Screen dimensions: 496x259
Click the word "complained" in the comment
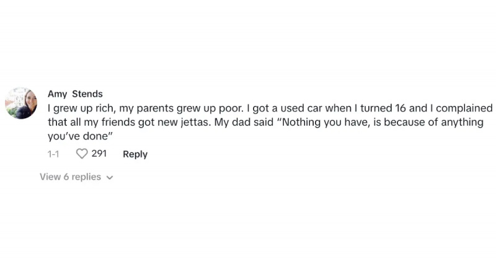[464, 108]
